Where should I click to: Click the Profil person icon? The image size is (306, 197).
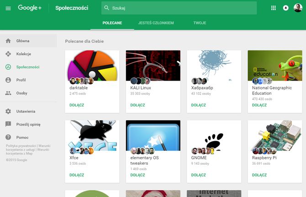(x=8, y=80)
